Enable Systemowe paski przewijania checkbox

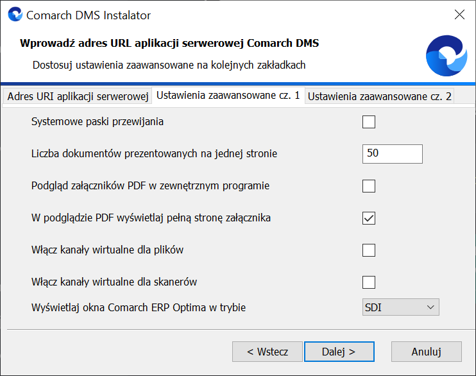(x=368, y=122)
